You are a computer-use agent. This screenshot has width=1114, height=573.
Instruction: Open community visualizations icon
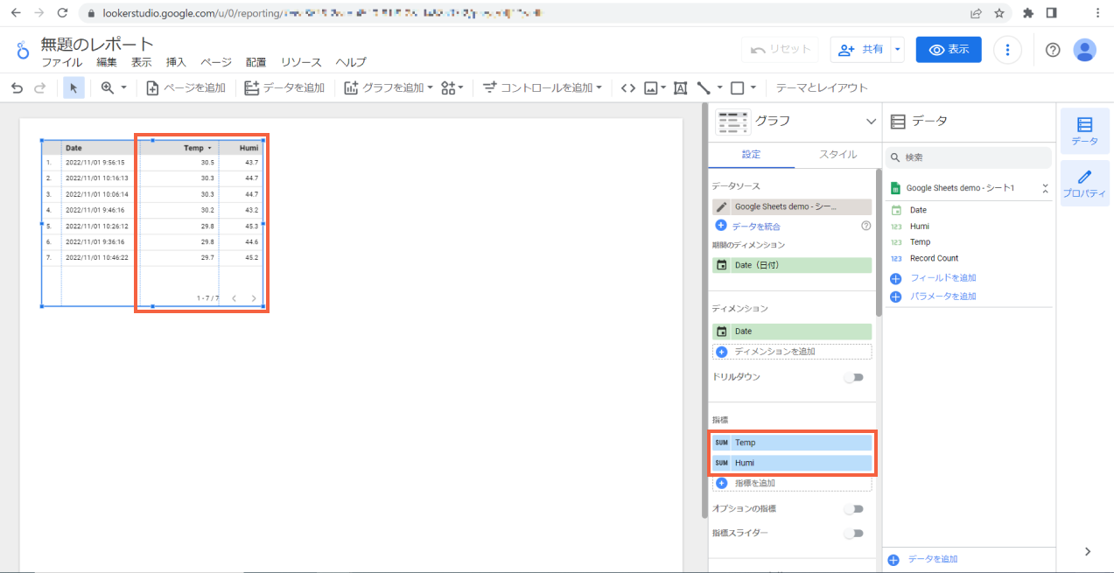click(450, 87)
